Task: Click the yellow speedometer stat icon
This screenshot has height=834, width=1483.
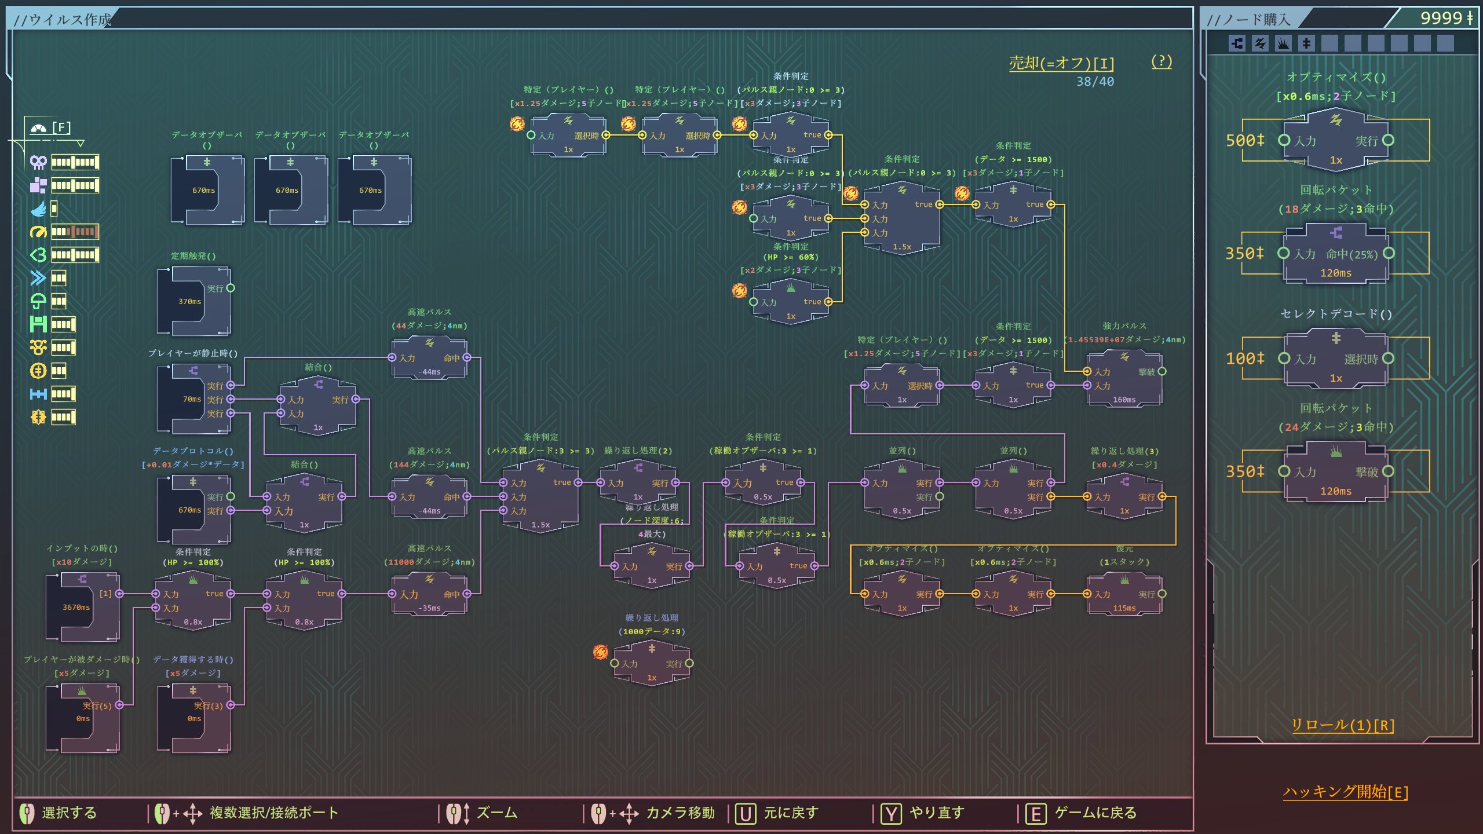Action: click(38, 232)
